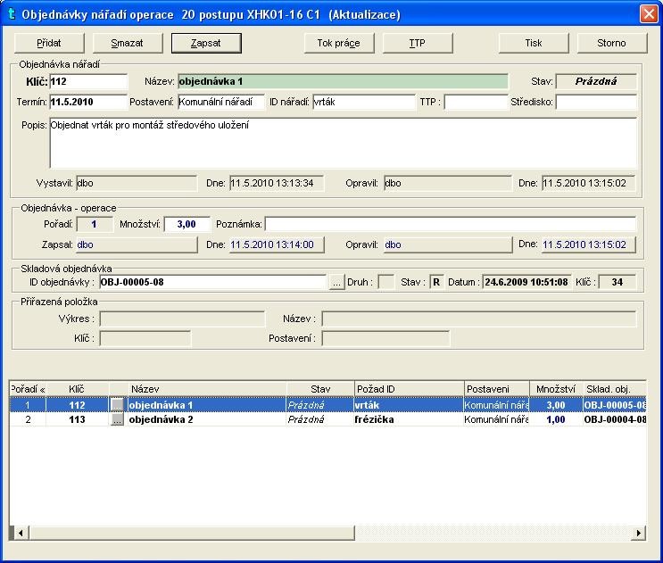This screenshot has width=663, height=563.
Task: Select the row 'objednávka 2'
Action: (328, 419)
